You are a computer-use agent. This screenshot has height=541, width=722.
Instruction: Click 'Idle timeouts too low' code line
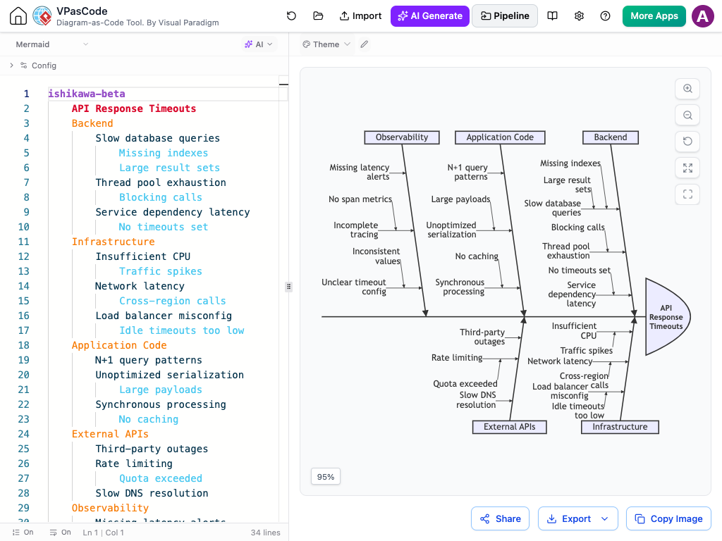pos(181,330)
